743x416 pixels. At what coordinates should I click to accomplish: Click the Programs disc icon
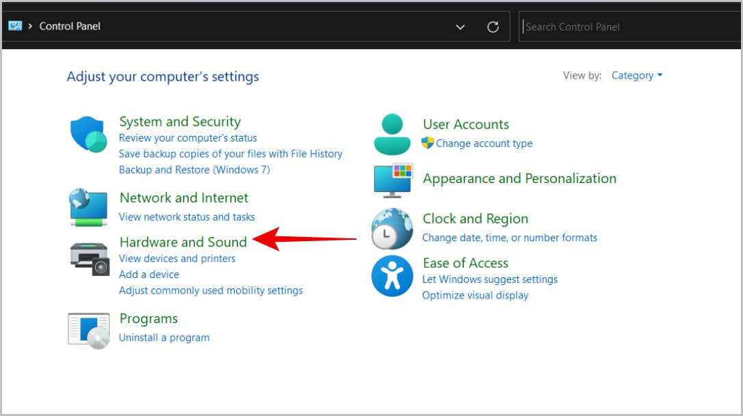[x=89, y=331]
